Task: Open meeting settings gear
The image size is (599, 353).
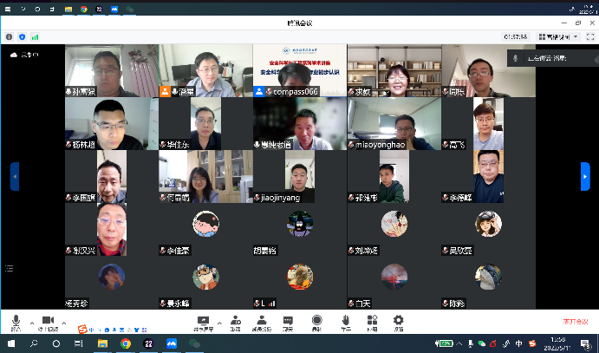Action: pyautogui.click(x=398, y=321)
